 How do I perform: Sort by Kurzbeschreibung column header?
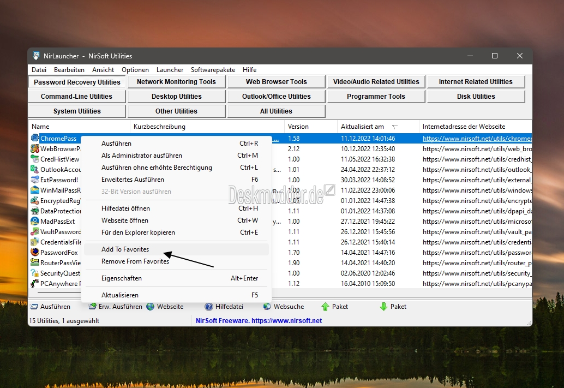pyautogui.click(x=207, y=127)
